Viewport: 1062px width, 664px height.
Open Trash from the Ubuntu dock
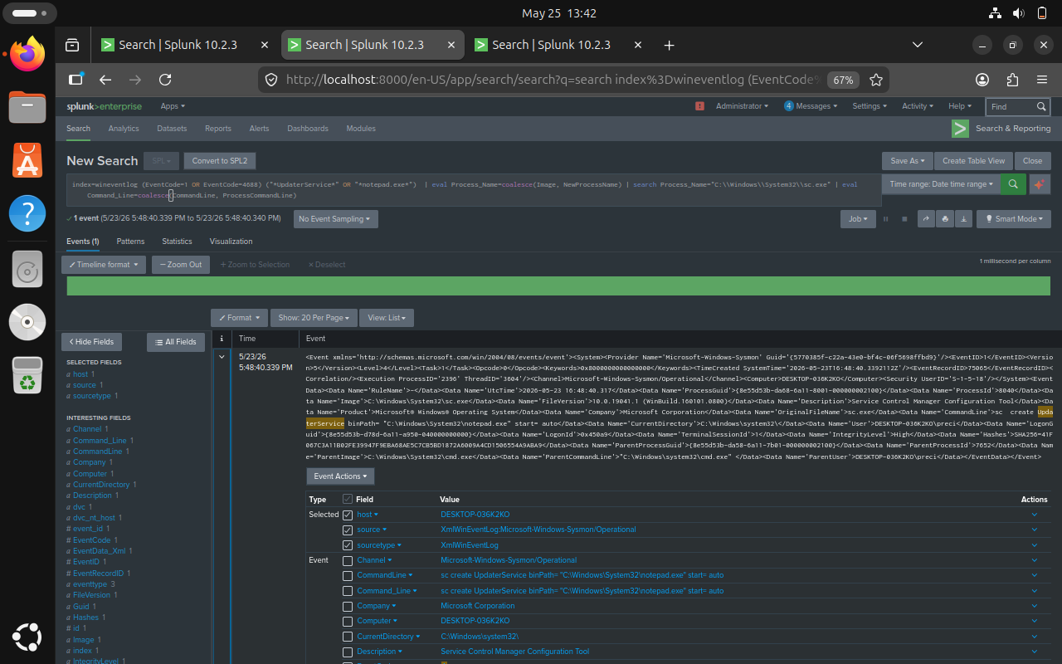tap(27, 374)
